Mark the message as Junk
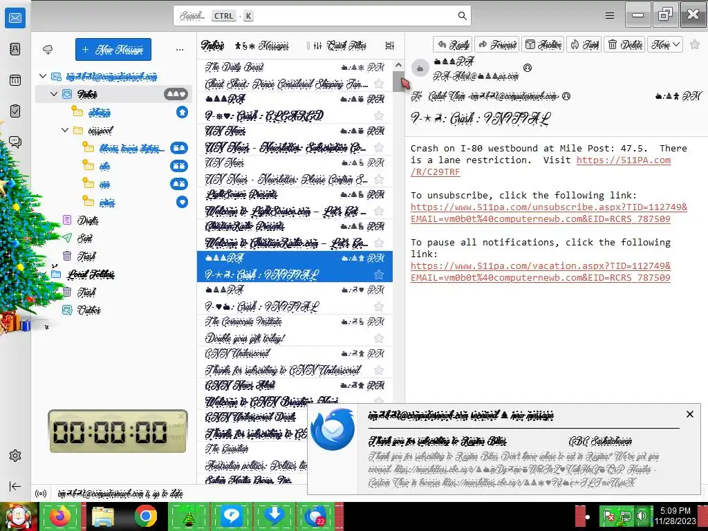The height and width of the screenshot is (531, 708). [584, 44]
